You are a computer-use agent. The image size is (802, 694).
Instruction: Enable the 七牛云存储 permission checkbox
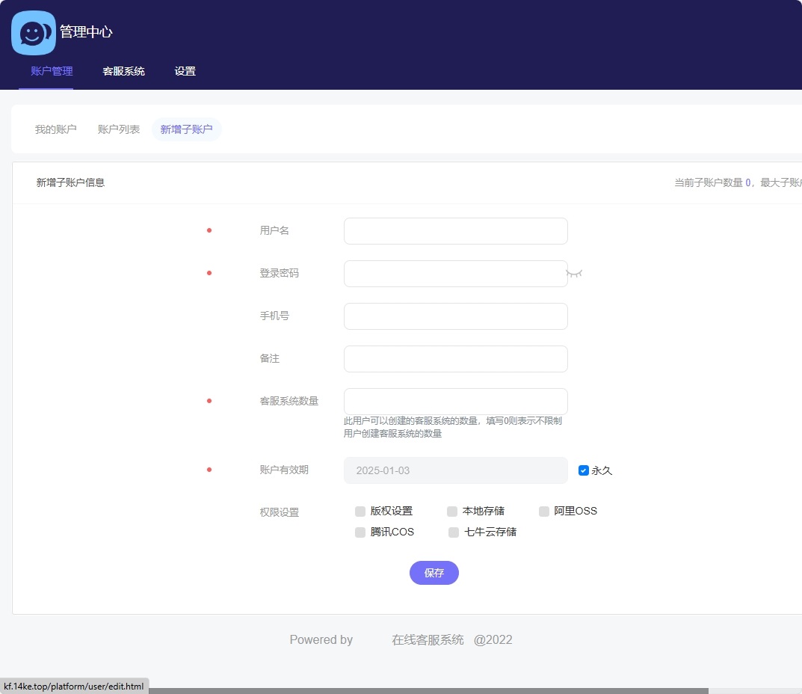pos(454,532)
